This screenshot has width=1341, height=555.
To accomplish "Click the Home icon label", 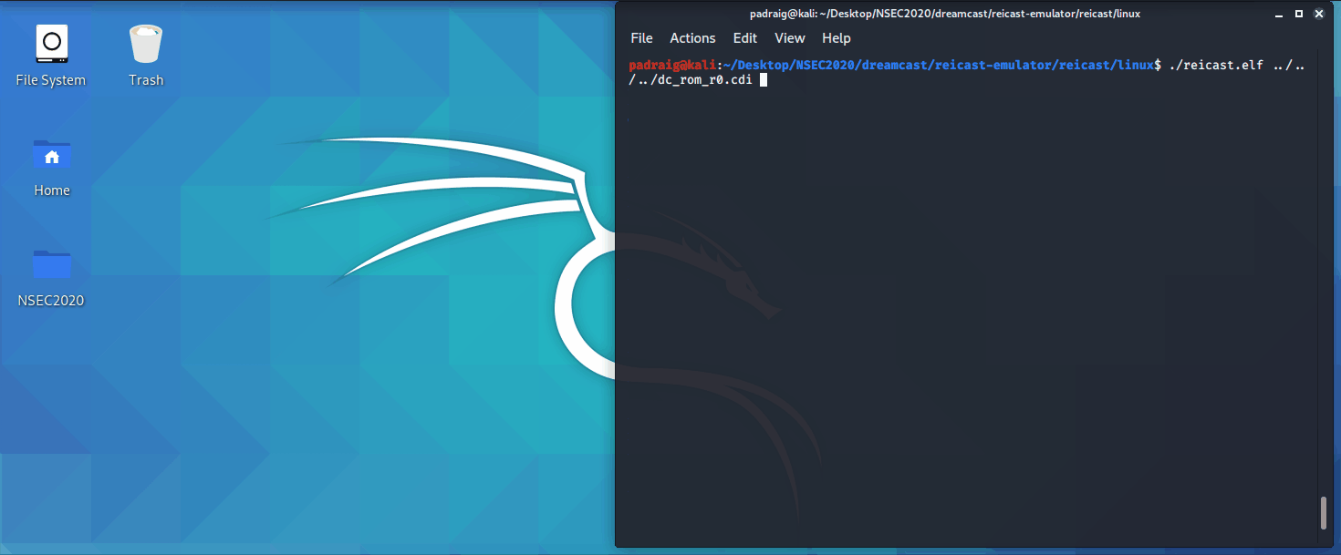I will click(52, 190).
